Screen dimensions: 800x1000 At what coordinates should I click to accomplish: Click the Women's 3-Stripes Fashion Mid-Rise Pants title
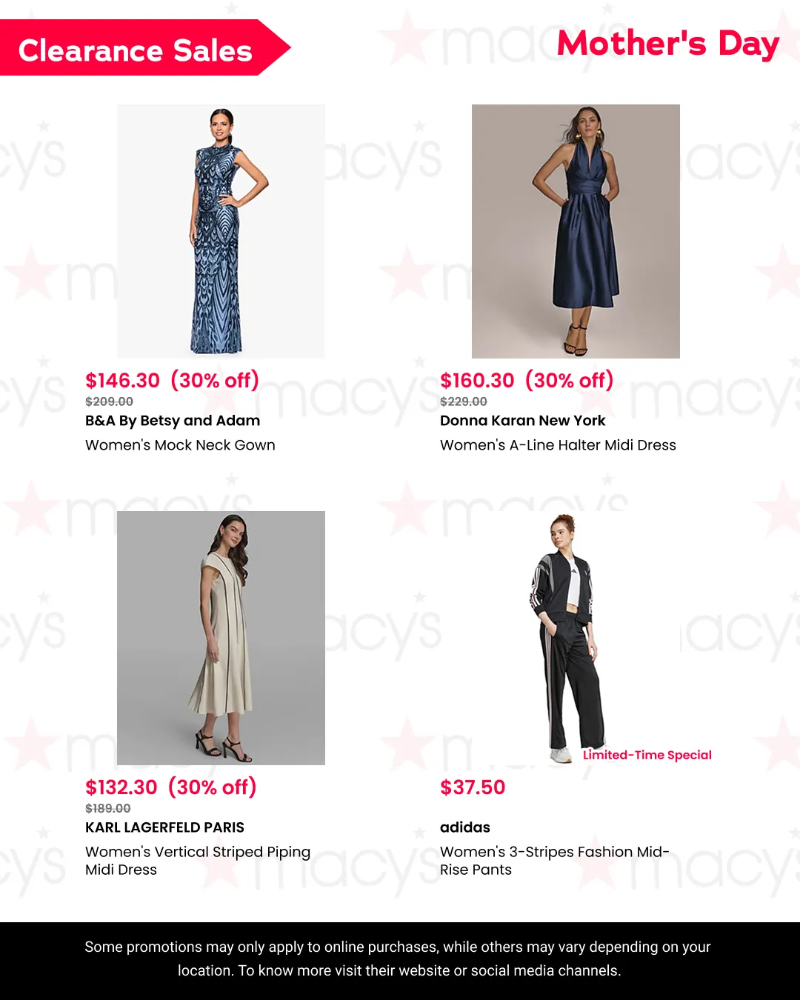point(554,861)
